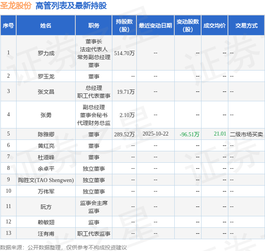This screenshot has height=251, width=265.
Task: Click the name 张文昌
Action: (x=46, y=92)
